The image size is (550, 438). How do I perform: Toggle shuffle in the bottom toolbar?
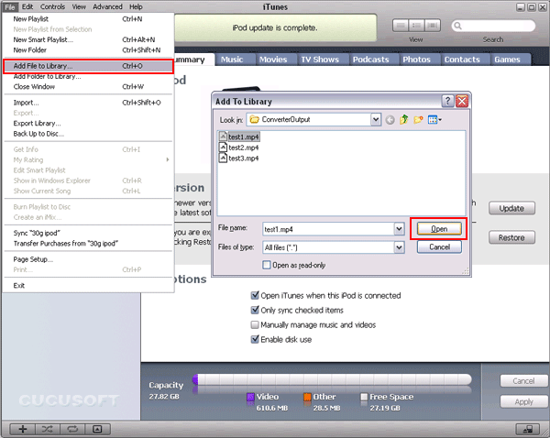48,429
